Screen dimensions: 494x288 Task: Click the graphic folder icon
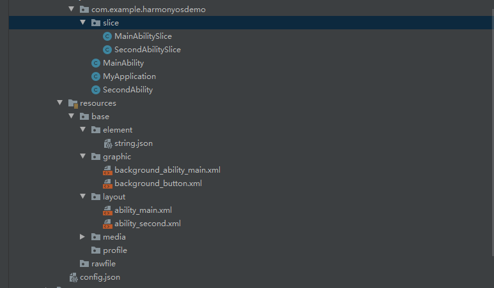96,156
